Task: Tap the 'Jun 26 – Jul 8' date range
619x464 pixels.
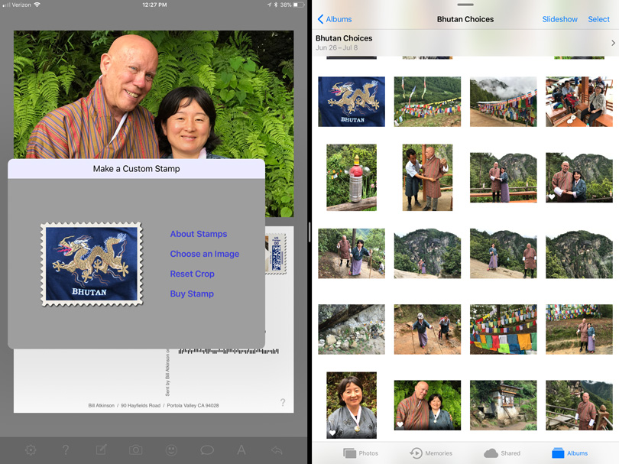Action: click(x=336, y=48)
